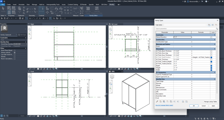Click the New Type icon beside Type name
Image resolution: width=224 pixels, height=120 pixels.
(x=209, y=25)
